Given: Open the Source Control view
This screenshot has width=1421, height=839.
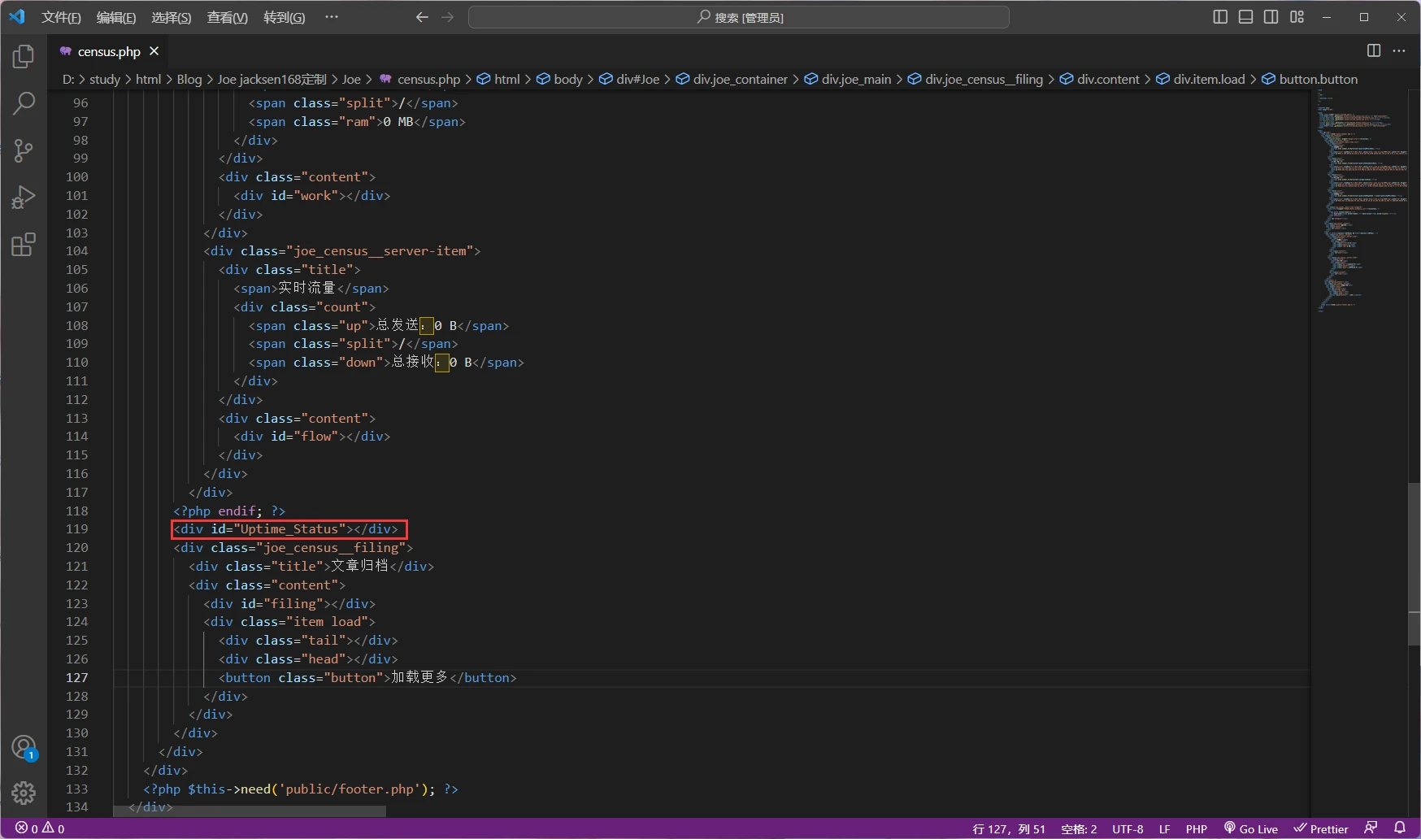Looking at the screenshot, I should click(24, 150).
